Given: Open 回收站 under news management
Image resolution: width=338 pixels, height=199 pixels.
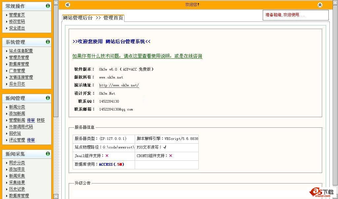Looking at the screenshot, I should pos(15,133).
